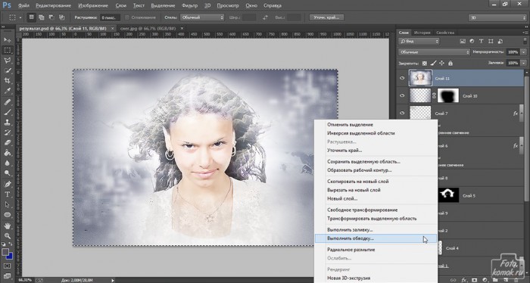
Task: Lock image pixels with brush icon
Action: tap(433, 63)
